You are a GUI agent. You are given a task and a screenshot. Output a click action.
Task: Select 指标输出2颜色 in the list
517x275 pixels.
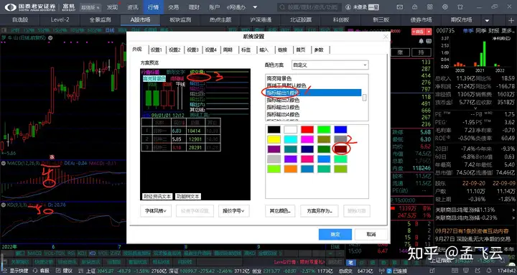(x=283, y=100)
